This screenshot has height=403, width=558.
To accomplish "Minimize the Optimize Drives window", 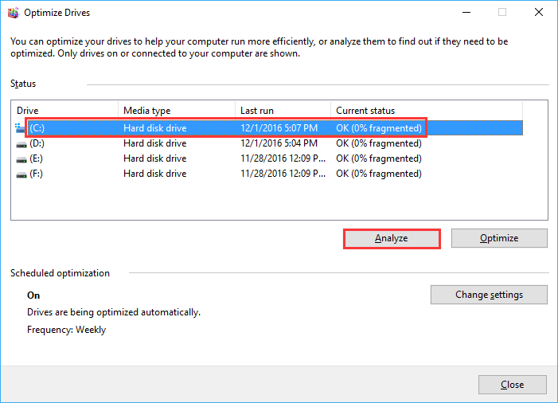I will tap(466, 13).
